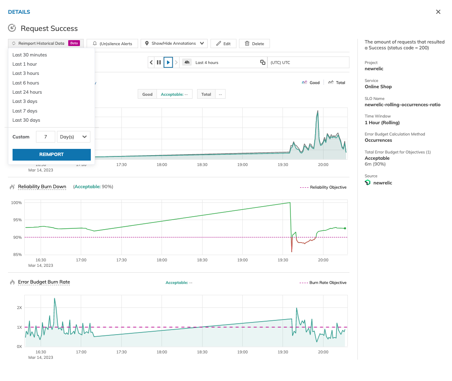Image resolution: width=452 pixels, height=381 pixels.
Task: Toggle the Good series legend
Action: coord(311,83)
